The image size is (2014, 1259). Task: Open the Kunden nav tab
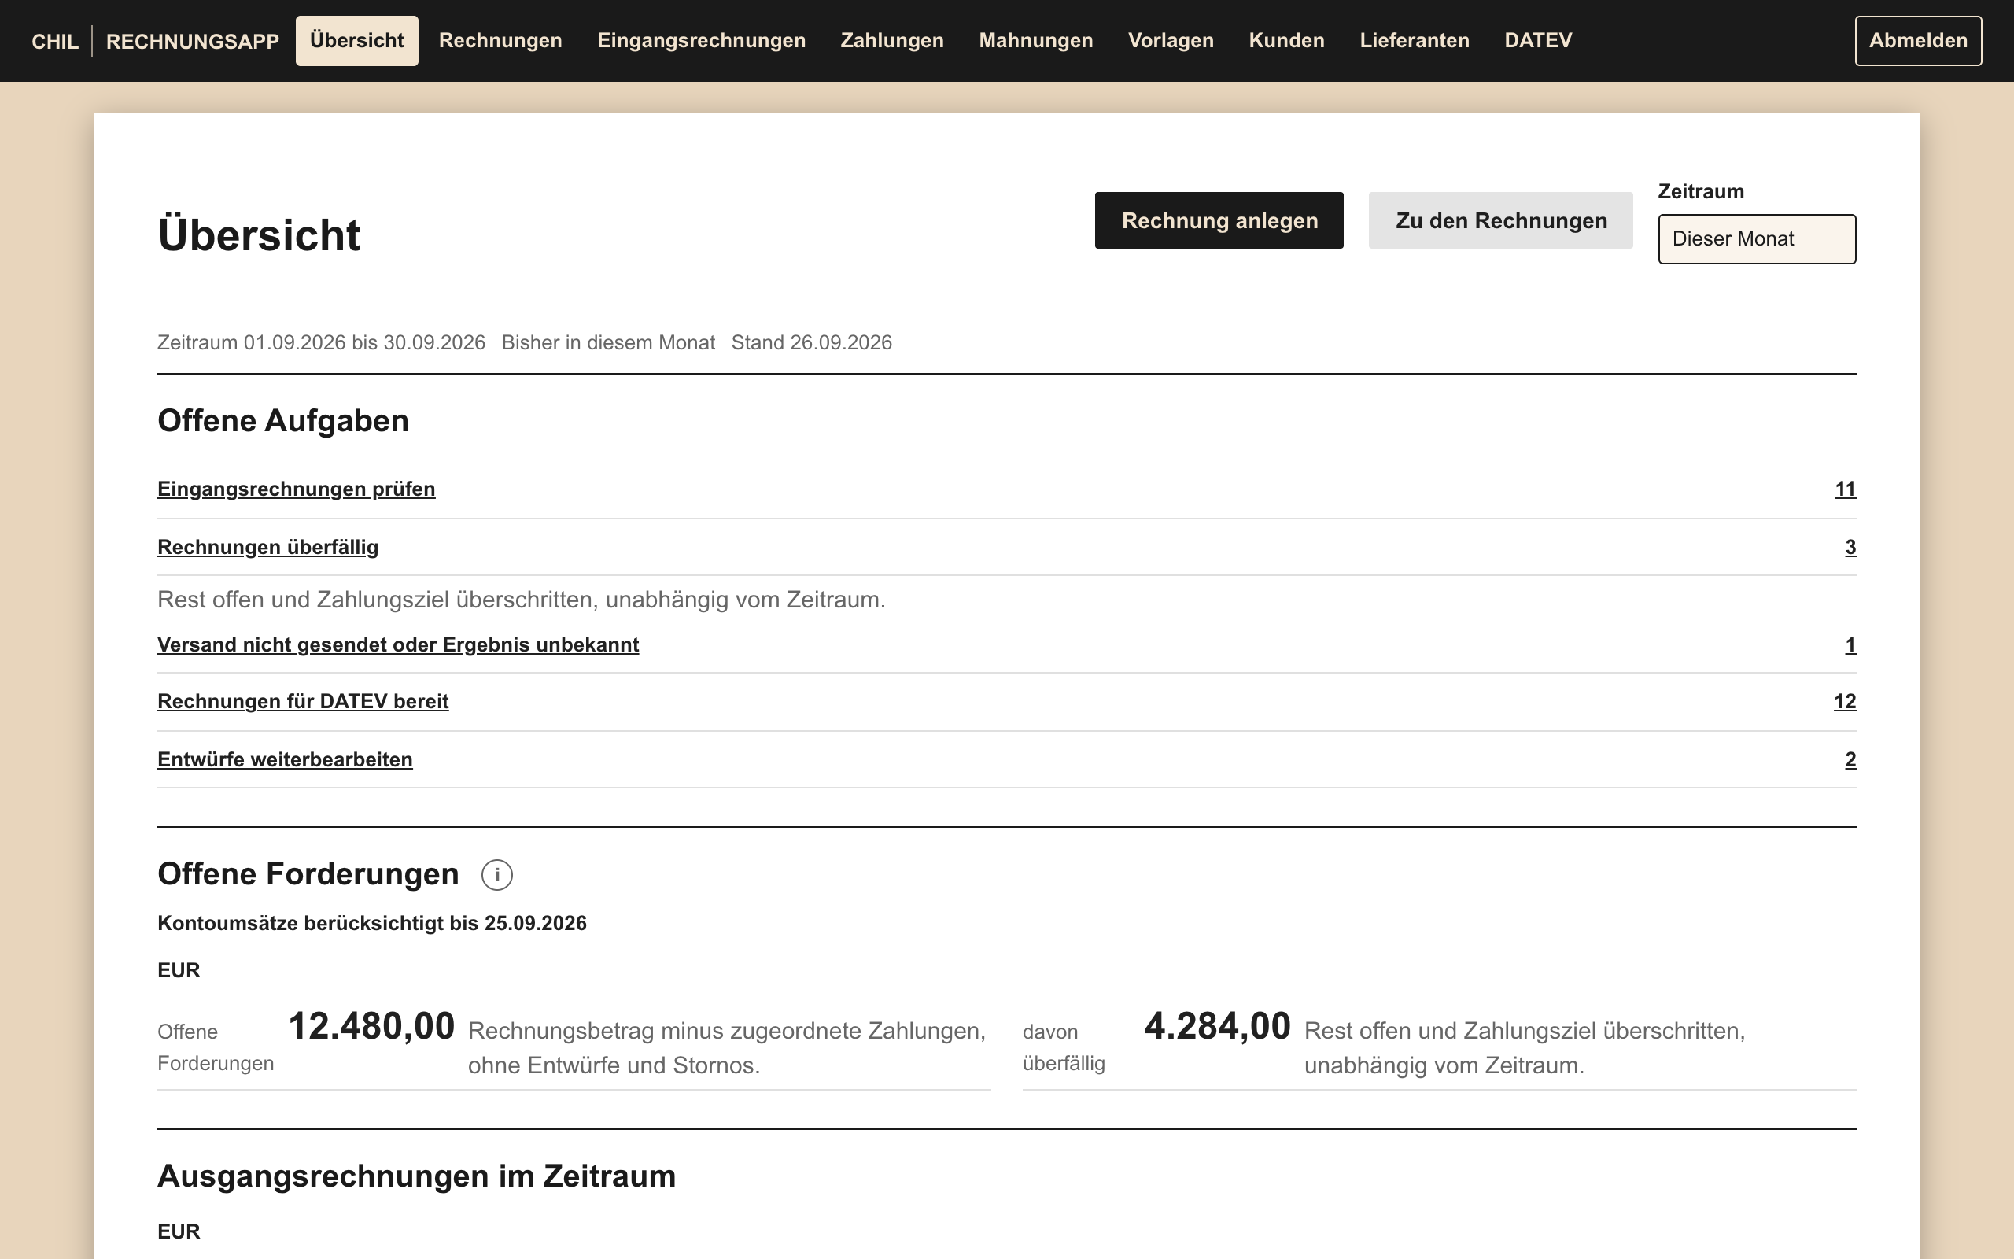[1286, 41]
